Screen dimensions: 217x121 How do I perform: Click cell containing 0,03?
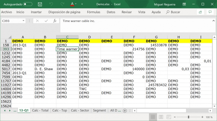[x=178, y=69]
